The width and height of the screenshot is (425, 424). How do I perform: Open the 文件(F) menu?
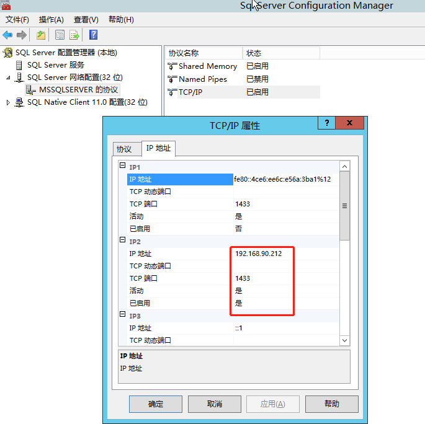pyautogui.click(x=17, y=19)
